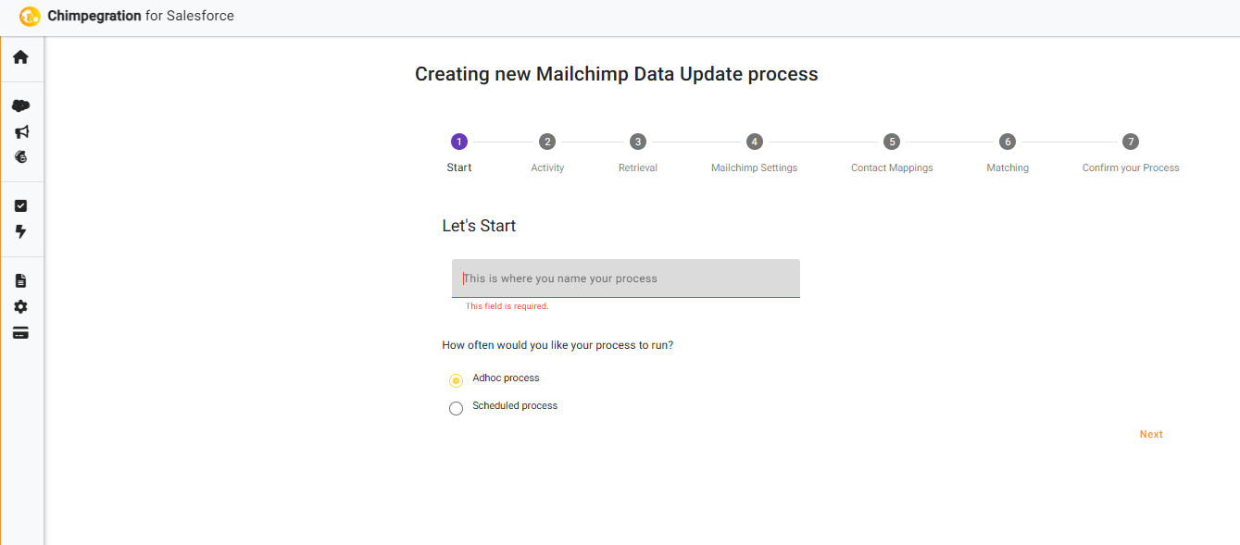The height and width of the screenshot is (545, 1240).
Task: Open the settings gear icon
Action: pyautogui.click(x=20, y=306)
